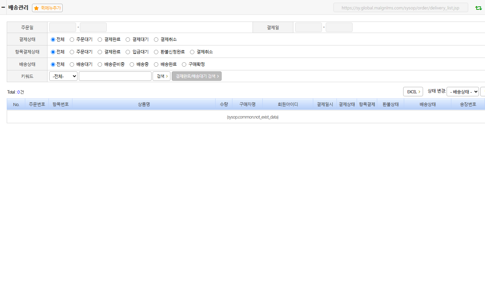Open the -전체- keyword dropdown
The height and width of the screenshot is (303, 485).
coord(63,76)
